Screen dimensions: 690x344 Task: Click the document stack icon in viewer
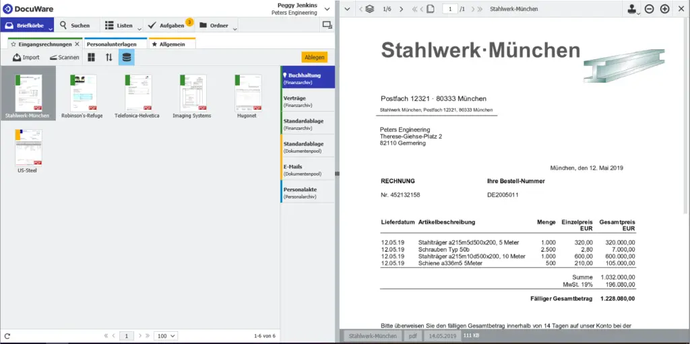tap(370, 9)
